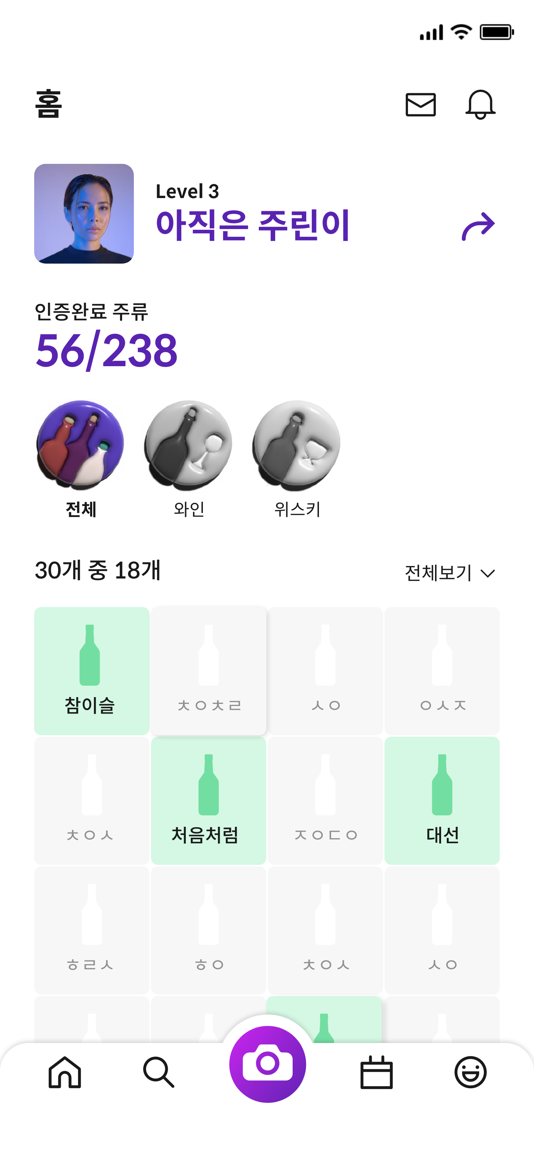Image resolution: width=534 pixels, height=1157 pixels.
Task: Select the 와인 category badge
Action: (188, 445)
